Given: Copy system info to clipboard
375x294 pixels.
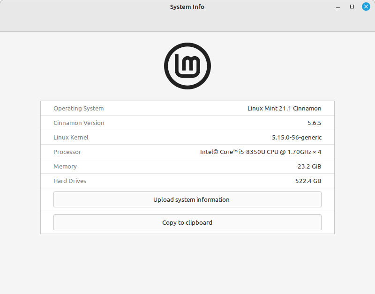Looking at the screenshot, I should click(187, 222).
